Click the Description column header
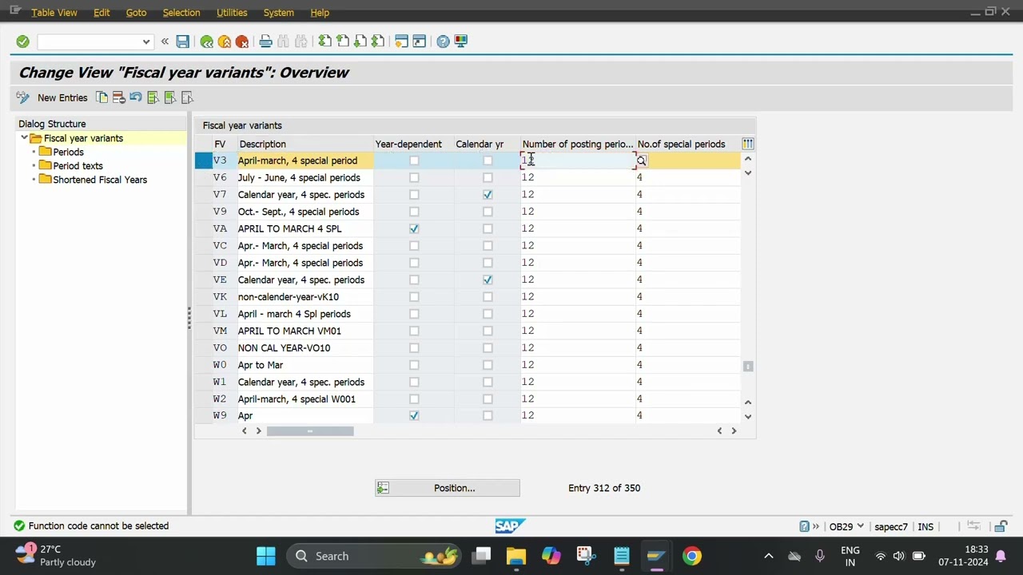The width and height of the screenshot is (1023, 575). [305, 144]
